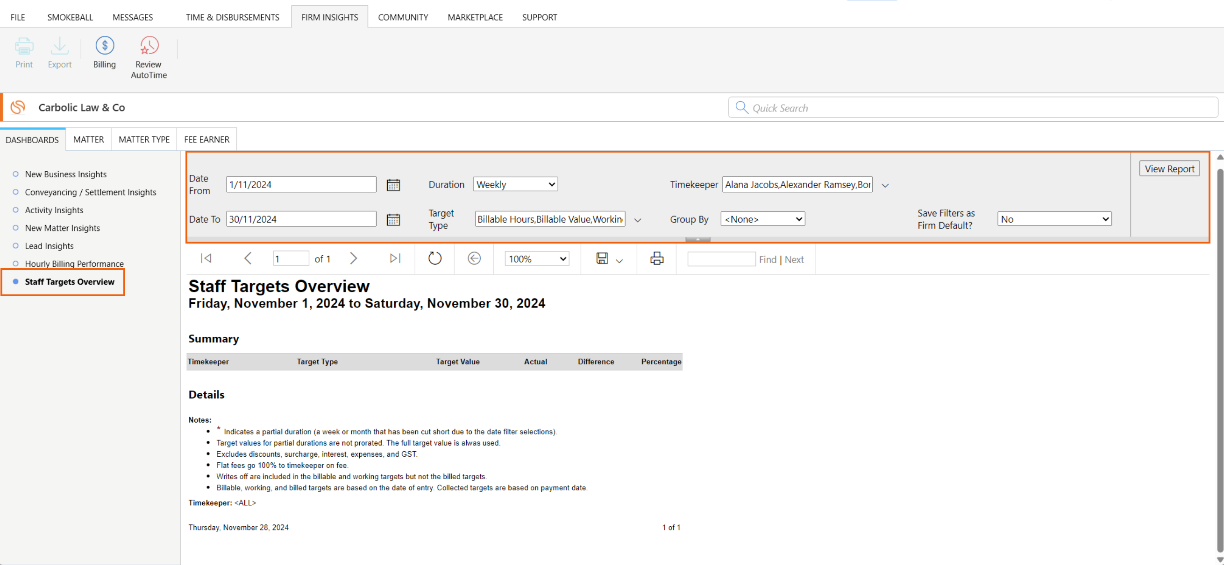Click the Target Type text field

[x=550, y=219]
